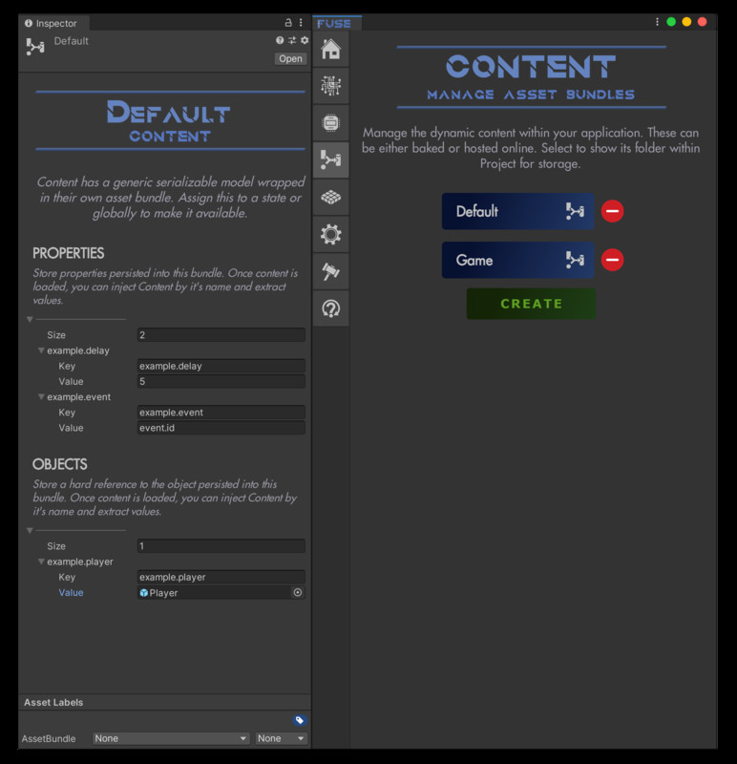Switch to the Inspector tab
This screenshot has width=737, height=764.
pyautogui.click(x=53, y=23)
